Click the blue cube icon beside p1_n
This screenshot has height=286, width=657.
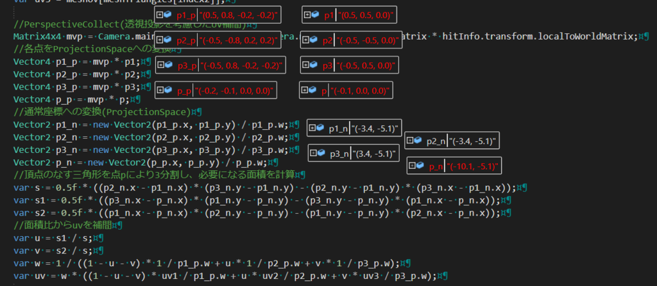[320, 128]
